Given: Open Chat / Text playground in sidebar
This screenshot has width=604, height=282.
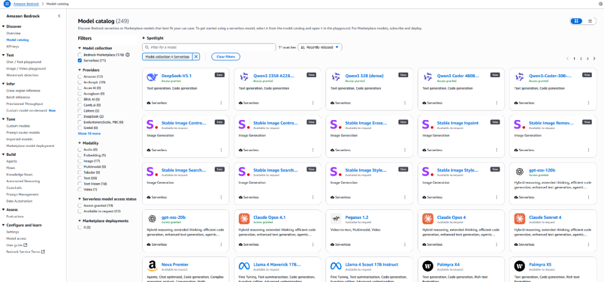Looking at the screenshot, I should click(x=23, y=62).
